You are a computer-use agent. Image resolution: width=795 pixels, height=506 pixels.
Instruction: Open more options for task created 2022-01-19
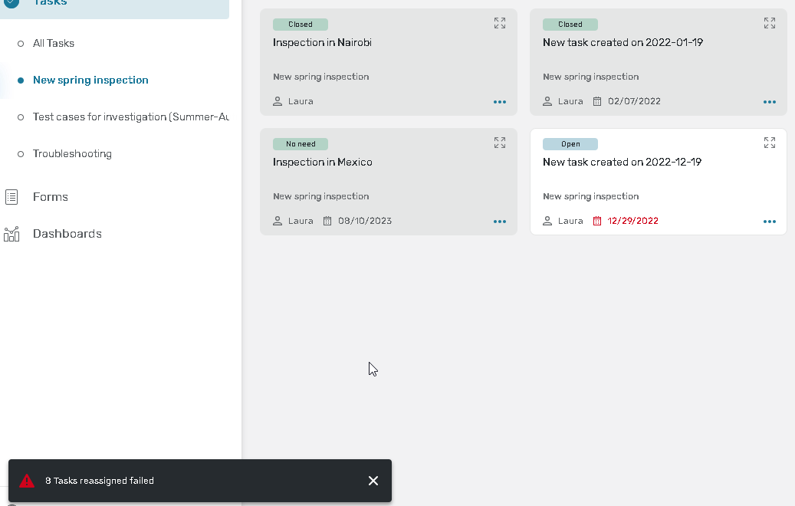click(x=770, y=102)
